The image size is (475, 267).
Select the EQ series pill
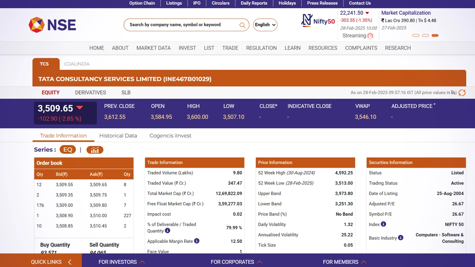click(x=68, y=150)
